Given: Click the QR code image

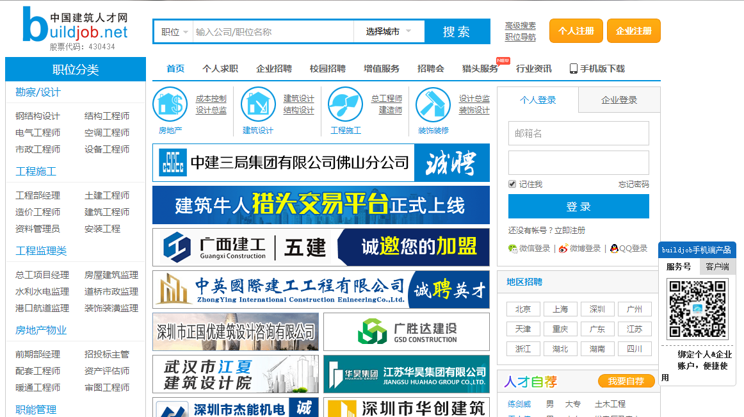Looking at the screenshot, I should coord(697,309).
